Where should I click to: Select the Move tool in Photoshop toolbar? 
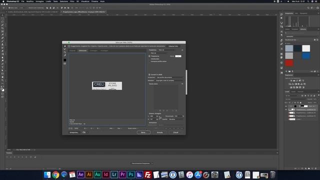2,15
